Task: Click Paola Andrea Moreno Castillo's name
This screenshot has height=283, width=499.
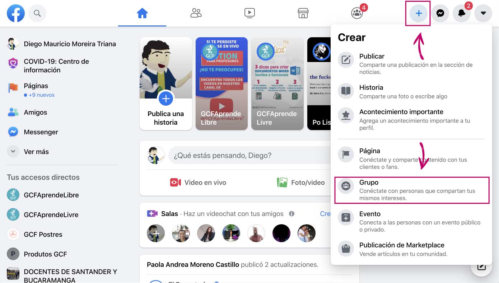Action: click(193, 265)
